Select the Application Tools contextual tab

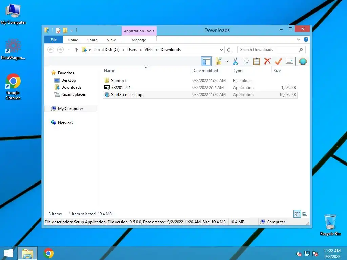tap(139, 31)
